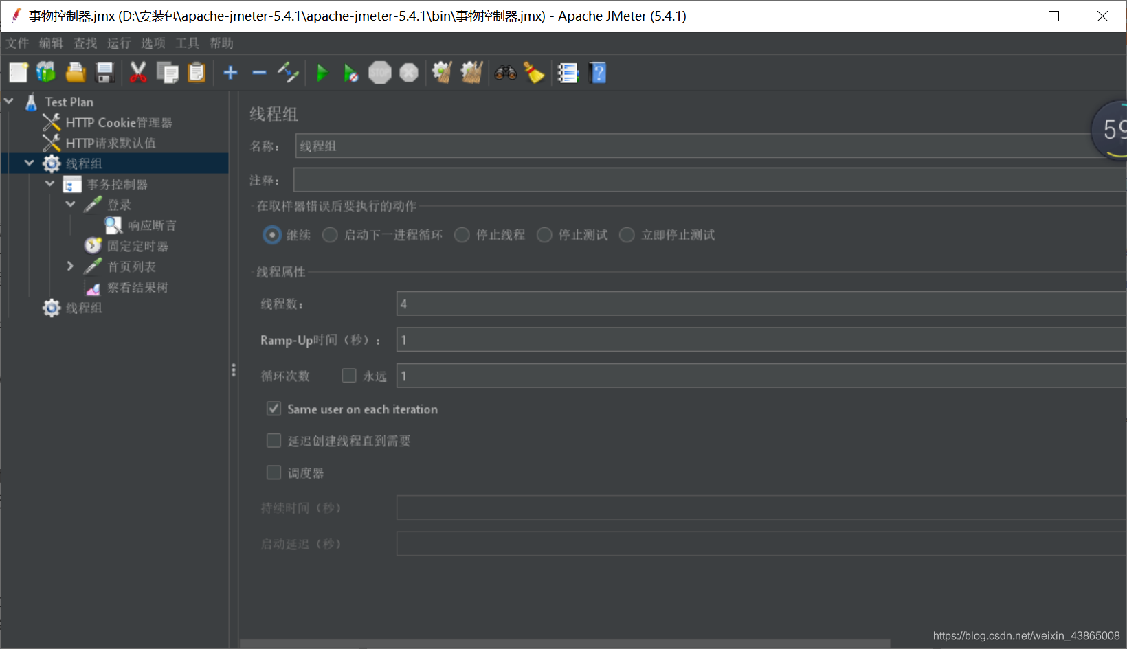Click the horizontal scrollbar at bottom

(x=565, y=644)
